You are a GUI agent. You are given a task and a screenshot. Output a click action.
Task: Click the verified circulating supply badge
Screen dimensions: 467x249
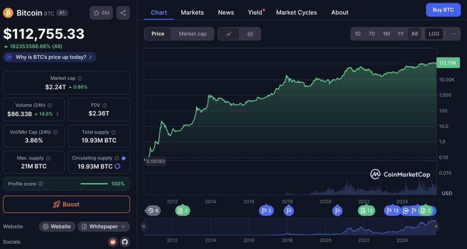pyautogui.click(x=124, y=159)
